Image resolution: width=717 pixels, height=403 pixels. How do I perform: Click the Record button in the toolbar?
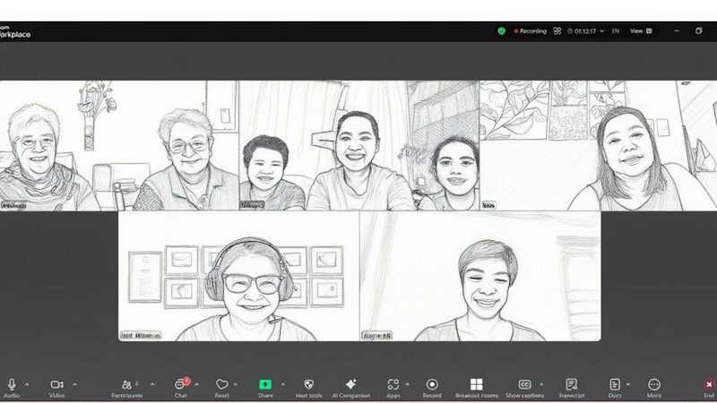432,384
